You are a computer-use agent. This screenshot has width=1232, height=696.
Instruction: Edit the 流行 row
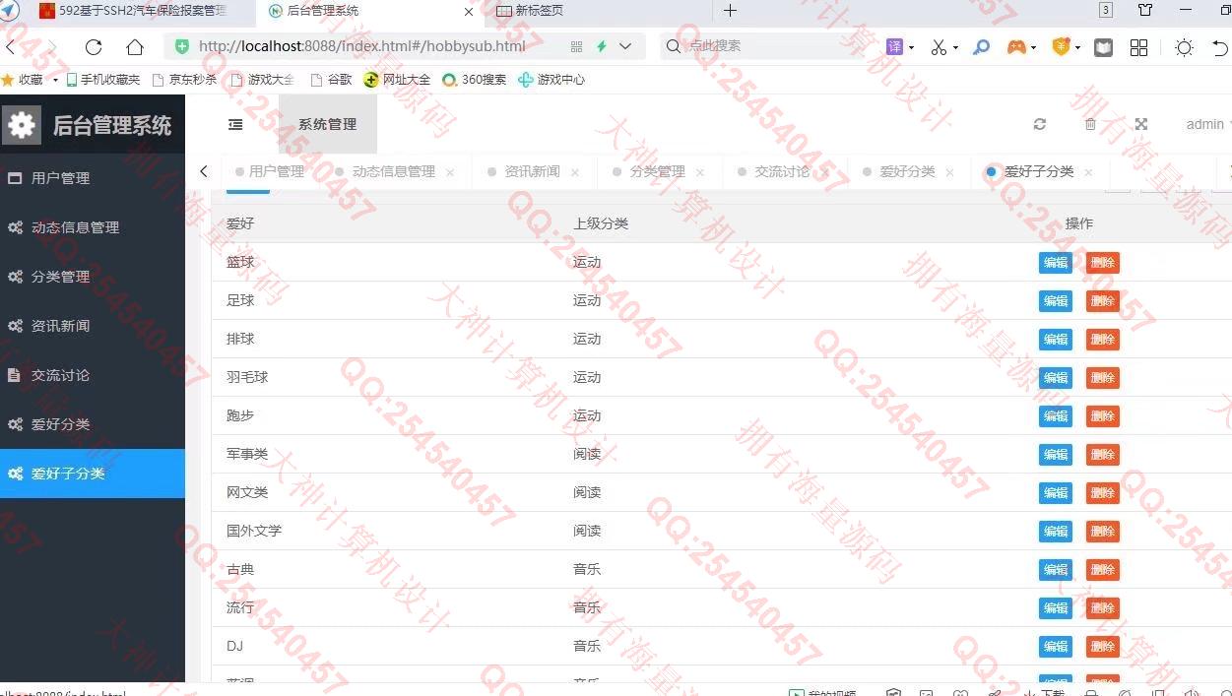pos(1056,608)
